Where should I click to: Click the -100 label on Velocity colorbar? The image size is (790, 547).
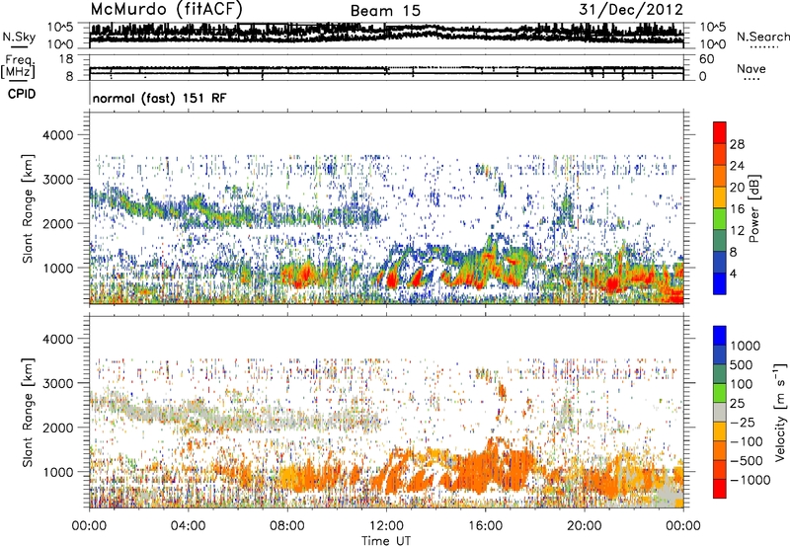[747, 441]
